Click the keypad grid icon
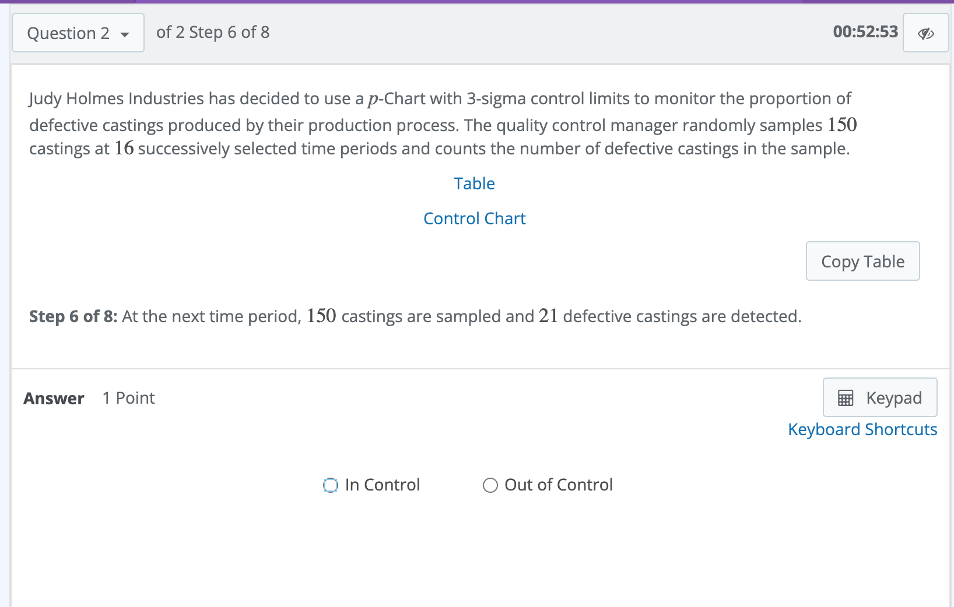 (x=846, y=398)
